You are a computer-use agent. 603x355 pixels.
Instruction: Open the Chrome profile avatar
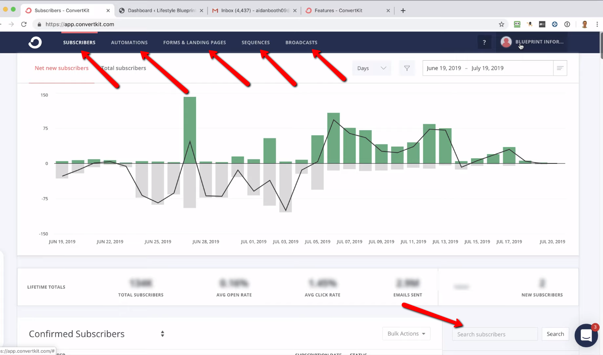tap(585, 24)
